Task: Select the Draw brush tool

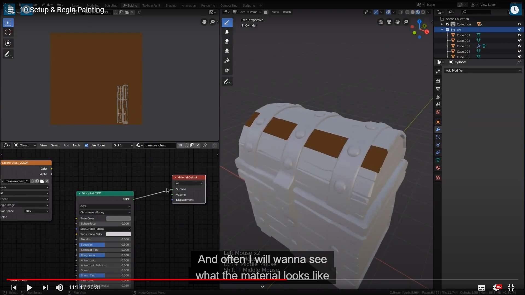Action: click(x=227, y=23)
